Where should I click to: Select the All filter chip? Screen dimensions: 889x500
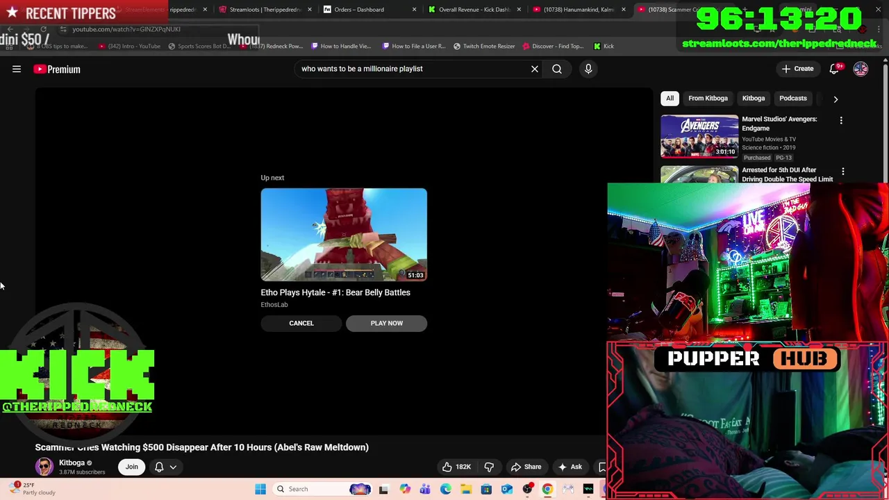click(670, 98)
